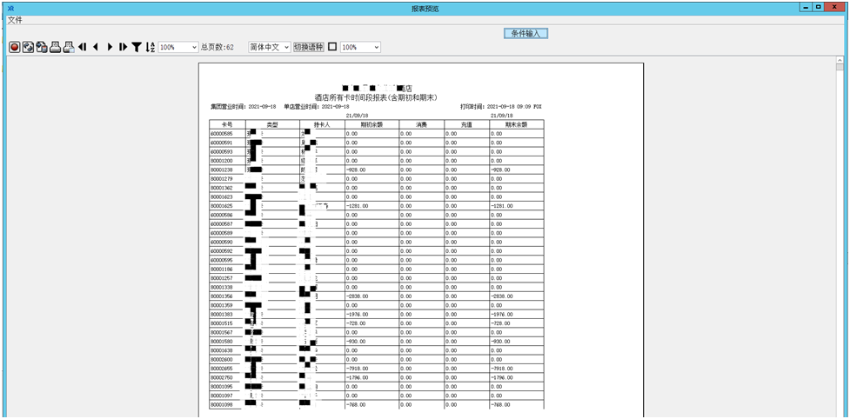Open the filter funnel tool
This screenshot has height=419, width=850.
pyautogui.click(x=137, y=47)
